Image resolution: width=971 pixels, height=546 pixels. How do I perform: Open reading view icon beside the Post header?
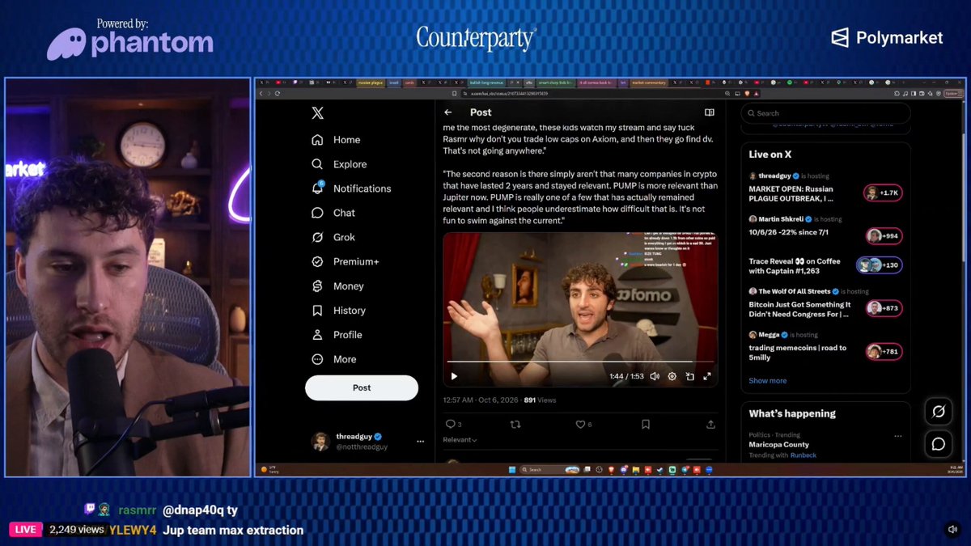coord(710,112)
